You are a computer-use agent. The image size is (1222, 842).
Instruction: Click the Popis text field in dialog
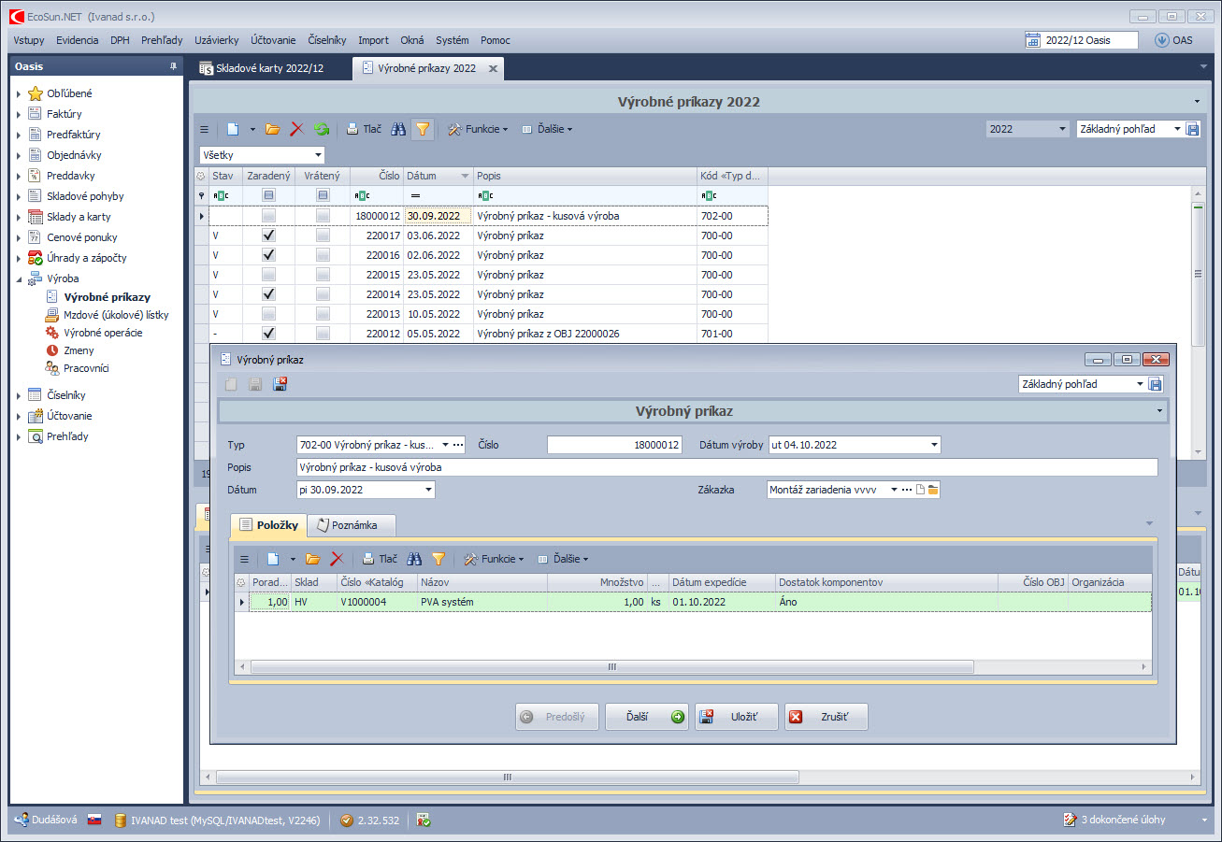point(726,467)
